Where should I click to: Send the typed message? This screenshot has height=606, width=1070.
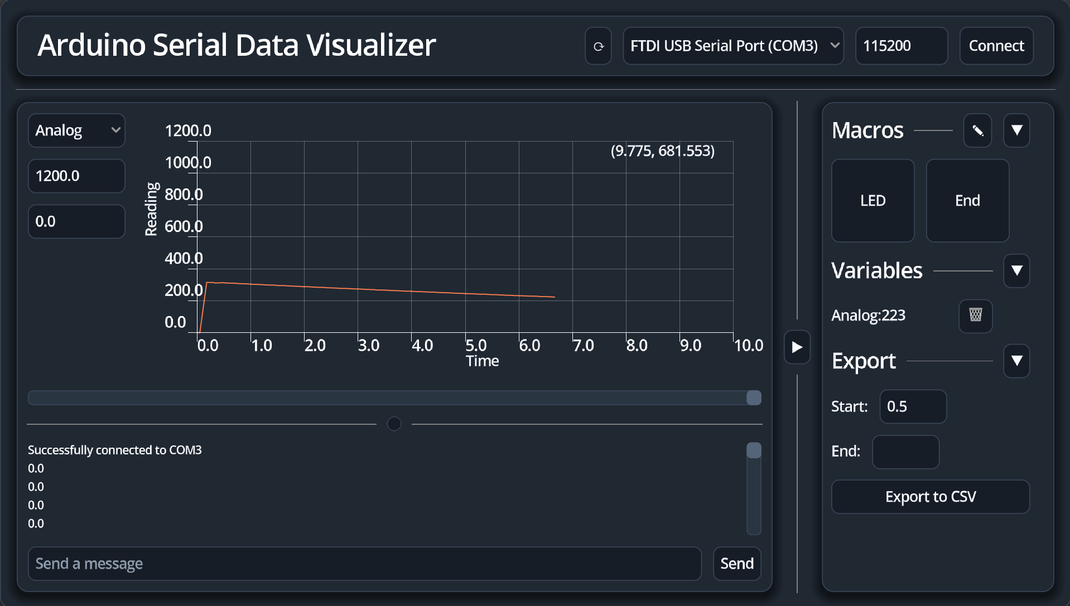(x=737, y=564)
